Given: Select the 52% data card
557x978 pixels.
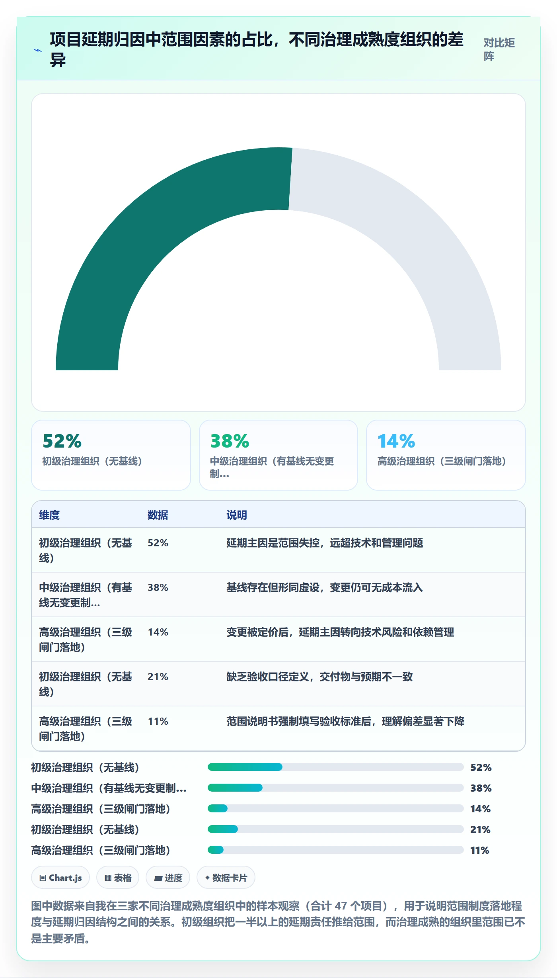Looking at the screenshot, I should 111,455.
